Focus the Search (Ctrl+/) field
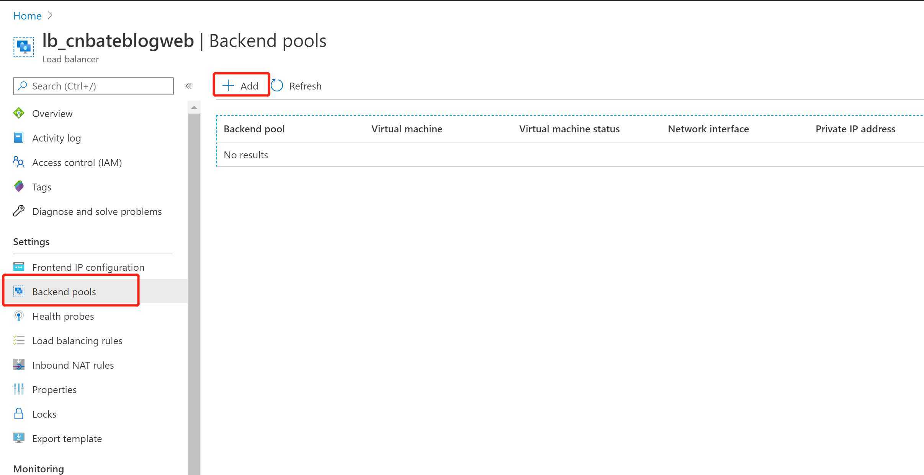This screenshot has width=924, height=475. coord(93,86)
